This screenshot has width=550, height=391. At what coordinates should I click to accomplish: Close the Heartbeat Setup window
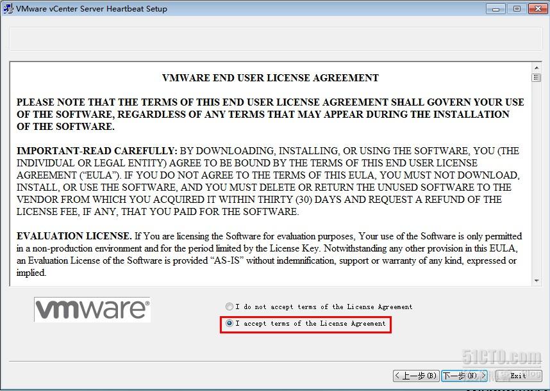[x=538, y=9]
